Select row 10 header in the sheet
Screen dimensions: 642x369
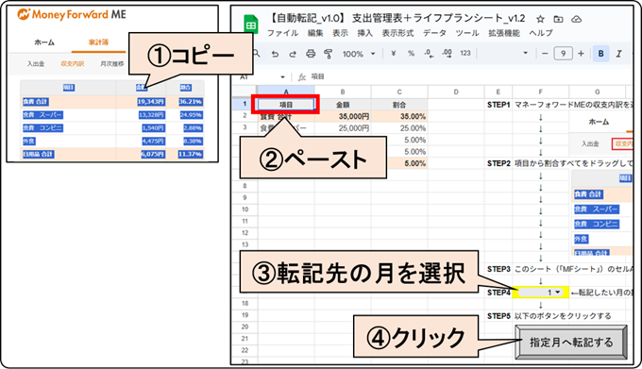pos(245,210)
